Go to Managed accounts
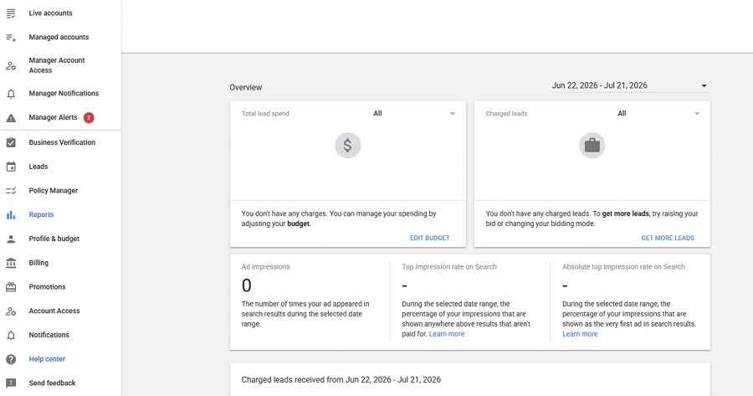 [x=60, y=38]
